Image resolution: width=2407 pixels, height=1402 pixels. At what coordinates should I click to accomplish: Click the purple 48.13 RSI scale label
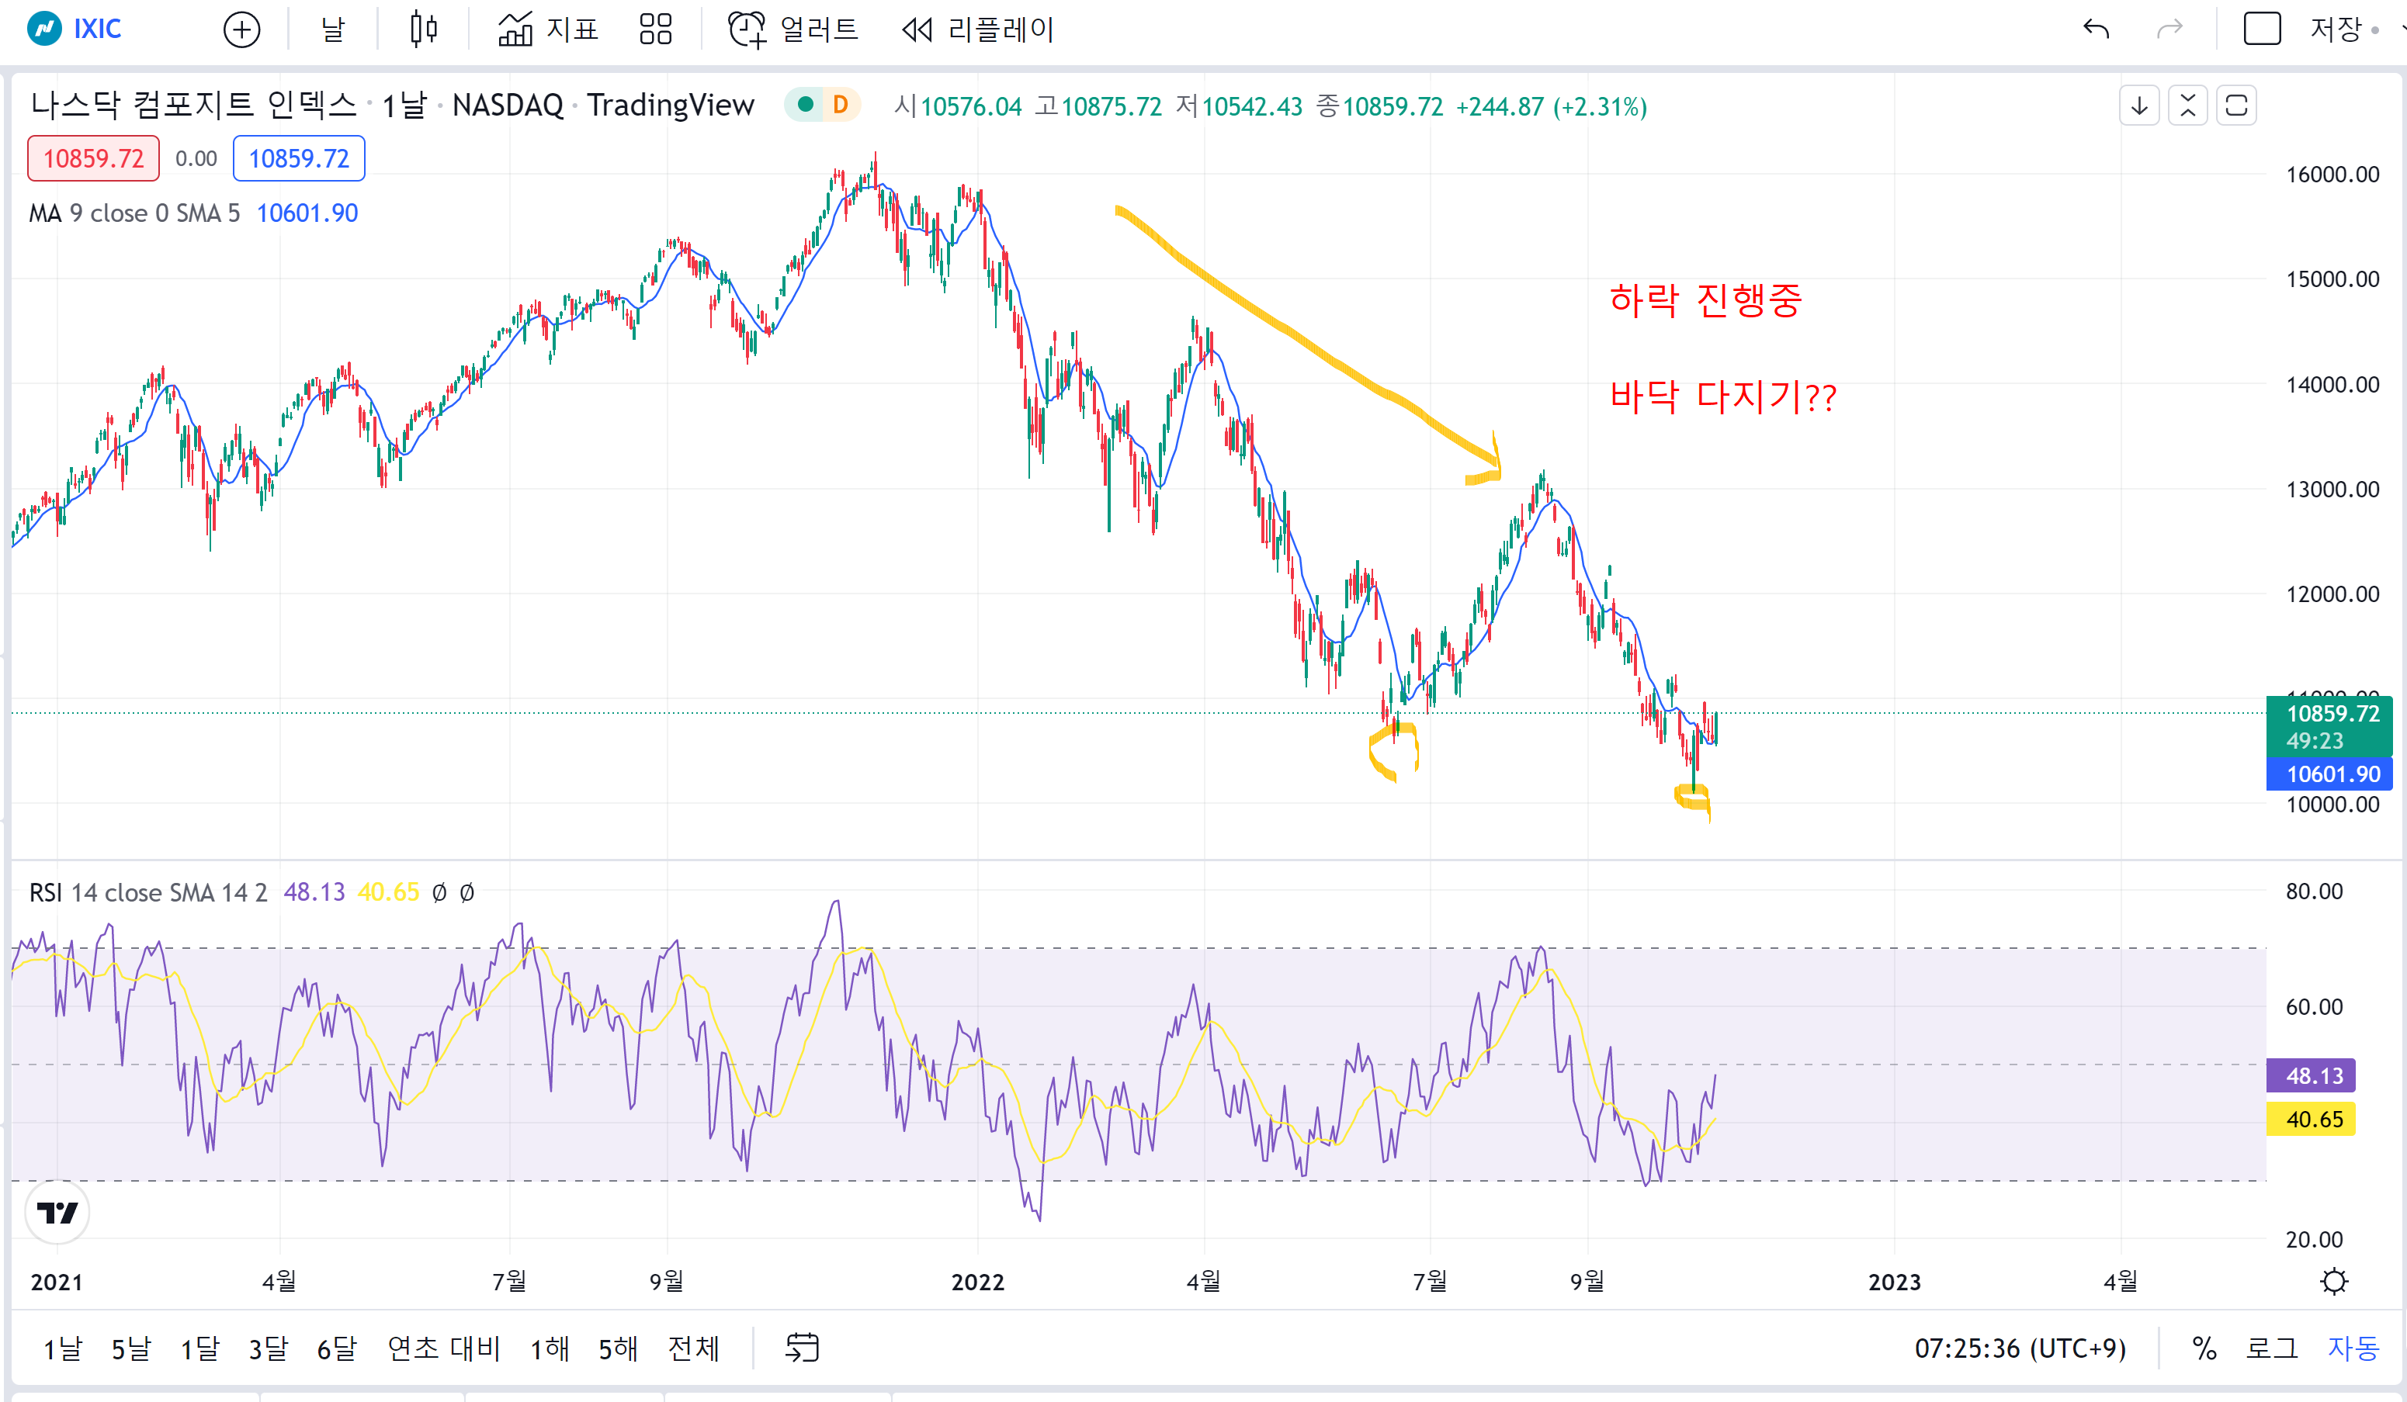[x=2312, y=1075]
